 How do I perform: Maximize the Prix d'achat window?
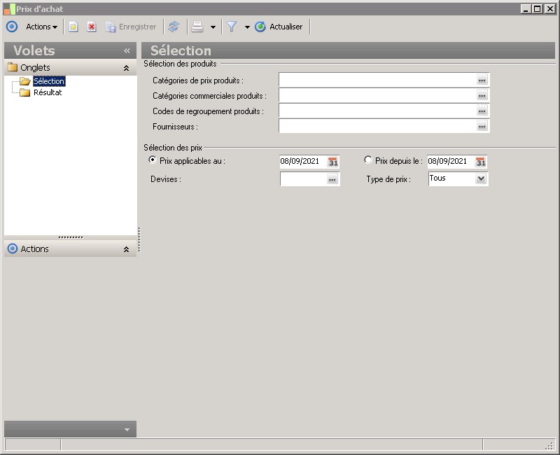pyautogui.click(x=538, y=9)
